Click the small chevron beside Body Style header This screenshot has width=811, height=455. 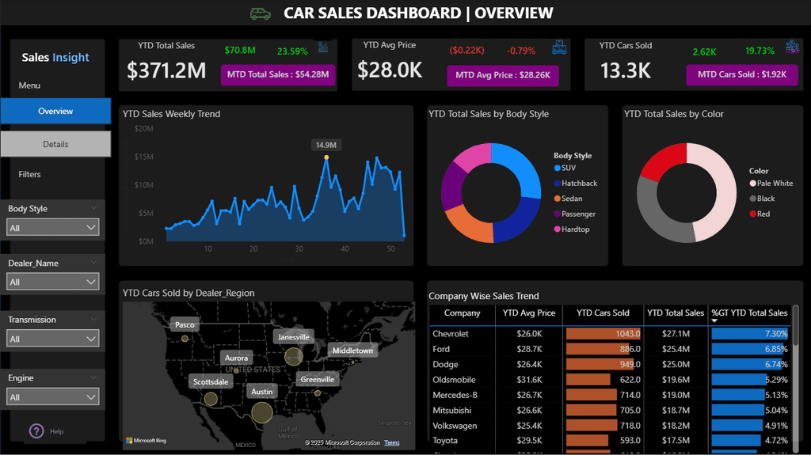coord(94,208)
